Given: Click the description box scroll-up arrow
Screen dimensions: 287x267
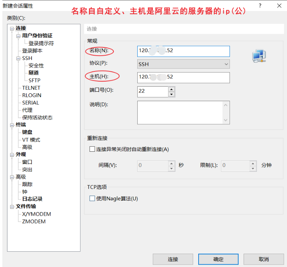Looking at the screenshot, I should [226, 105].
